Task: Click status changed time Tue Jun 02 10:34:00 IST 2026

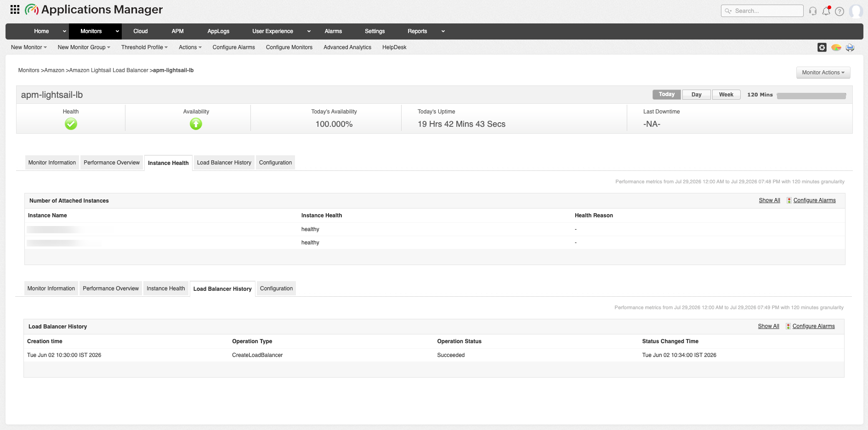Action: click(x=679, y=355)
